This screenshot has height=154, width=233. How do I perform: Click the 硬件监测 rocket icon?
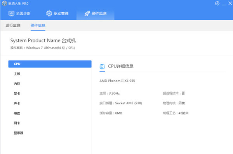point(87,14)
